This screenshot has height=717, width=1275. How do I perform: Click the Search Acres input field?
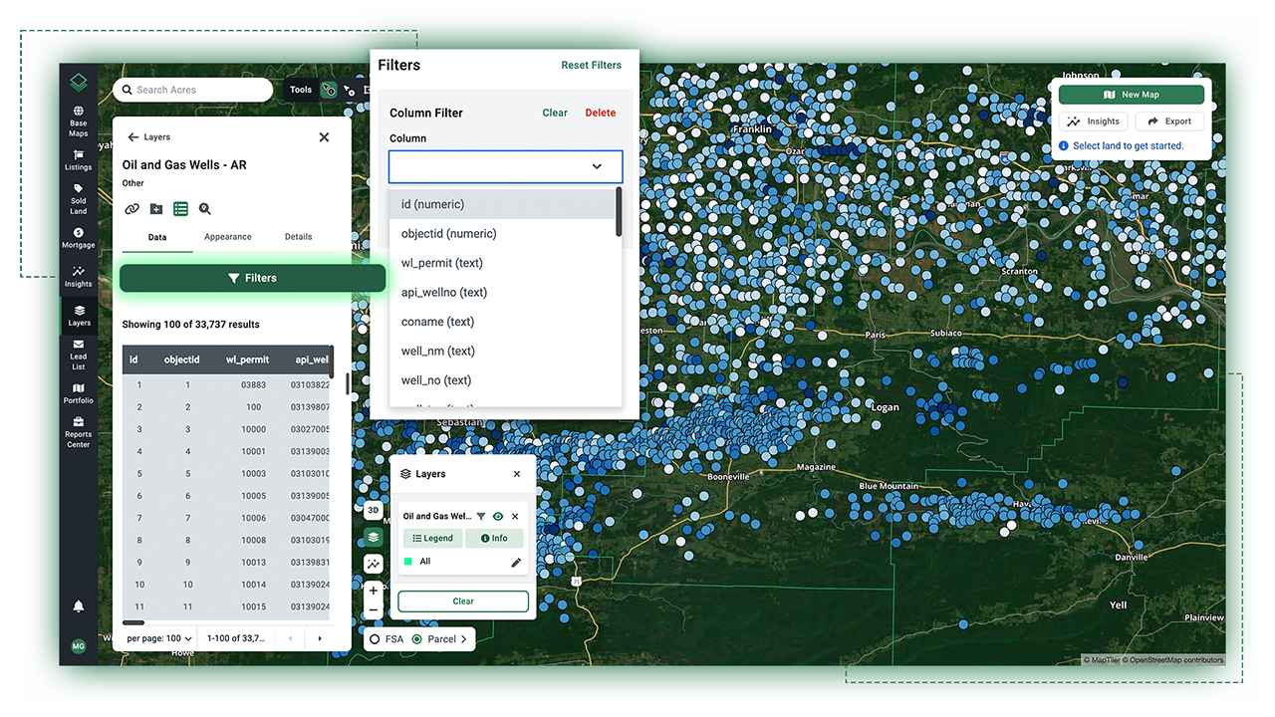193,90
